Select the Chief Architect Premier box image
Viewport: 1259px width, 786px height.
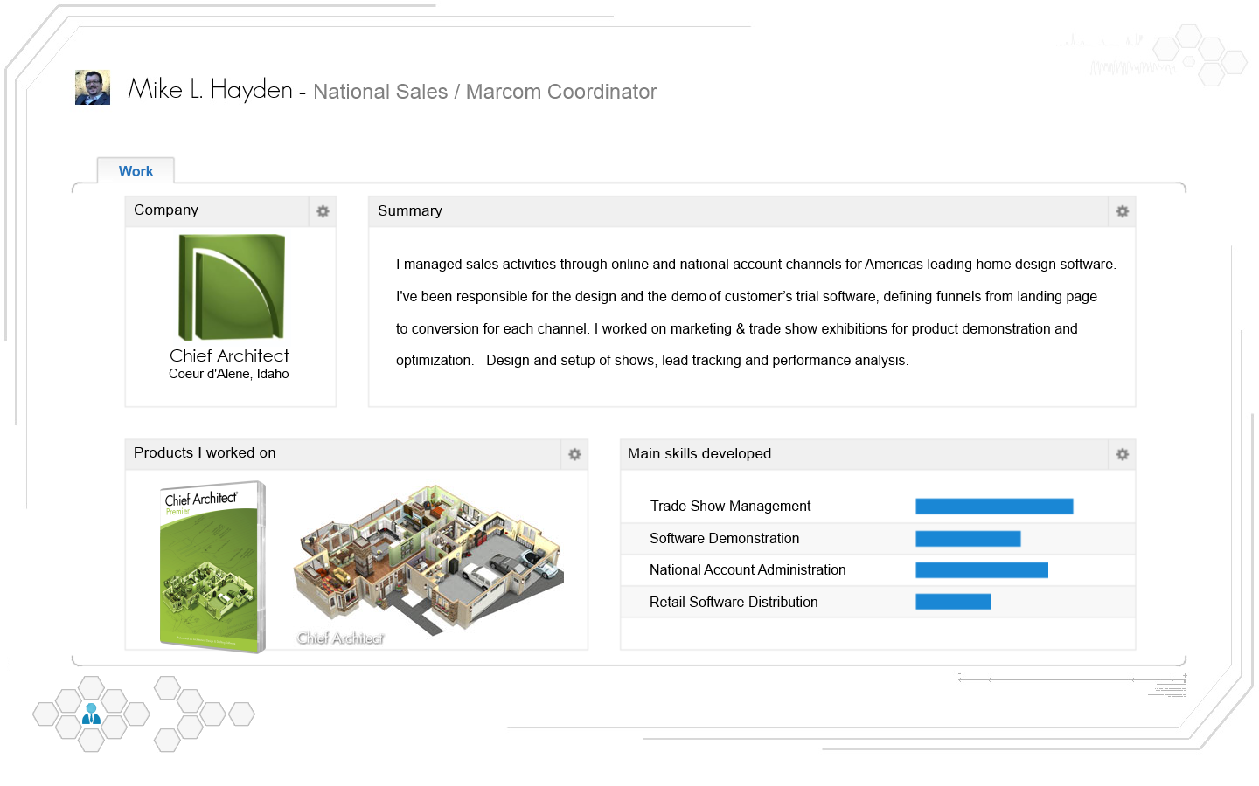[x=212, y=566]
